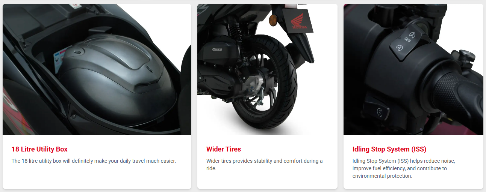The image size is (486, 192).
Task: Click the ISS description paragraph
Action: coord(404,168)
